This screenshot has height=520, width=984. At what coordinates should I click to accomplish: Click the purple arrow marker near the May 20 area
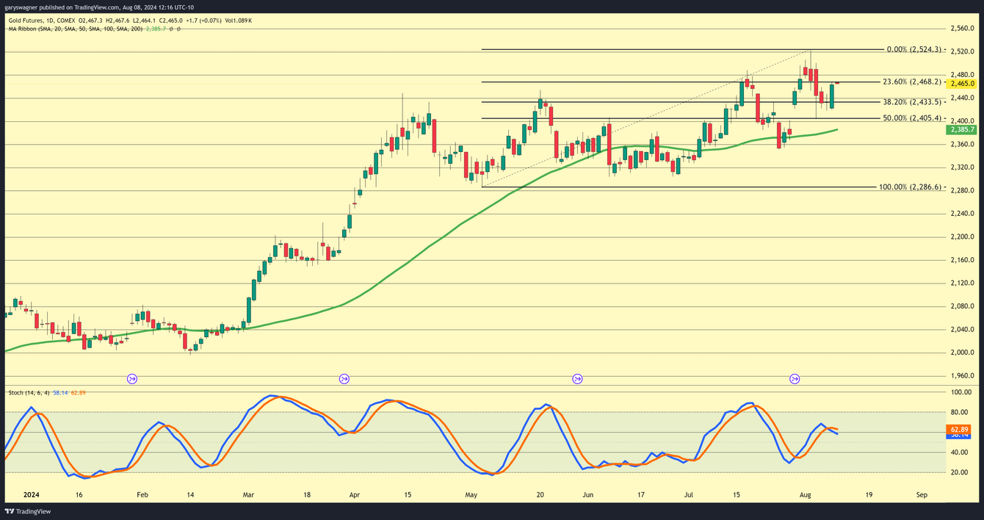tap(577, 379)
